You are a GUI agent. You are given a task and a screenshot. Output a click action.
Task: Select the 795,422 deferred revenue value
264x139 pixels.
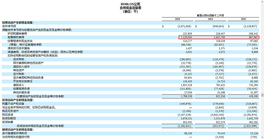220,85
